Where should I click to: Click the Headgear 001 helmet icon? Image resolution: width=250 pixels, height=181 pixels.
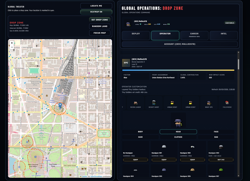coord(164,146)
